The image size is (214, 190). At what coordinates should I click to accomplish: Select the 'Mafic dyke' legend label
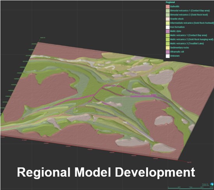pos(175,31)
